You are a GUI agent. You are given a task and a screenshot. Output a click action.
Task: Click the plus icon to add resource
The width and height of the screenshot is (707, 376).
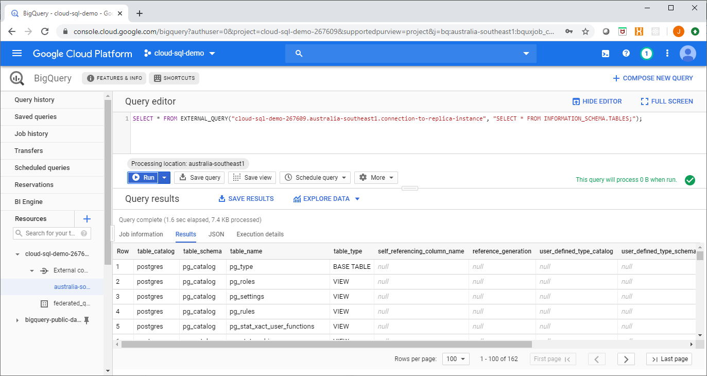point(87,219)
